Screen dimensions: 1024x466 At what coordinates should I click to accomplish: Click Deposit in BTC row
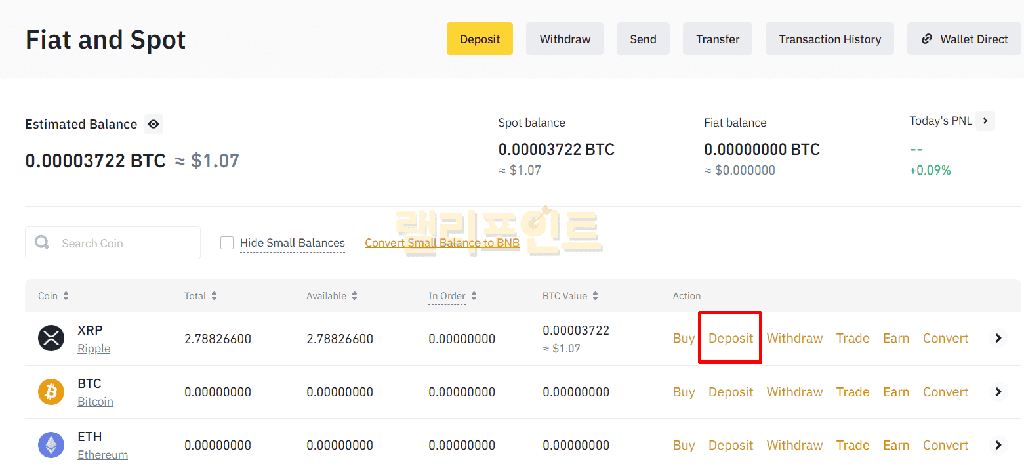coord(731,392)
